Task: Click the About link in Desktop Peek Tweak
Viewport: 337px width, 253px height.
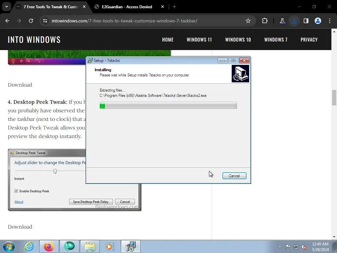Action: [x=19, y=202]
